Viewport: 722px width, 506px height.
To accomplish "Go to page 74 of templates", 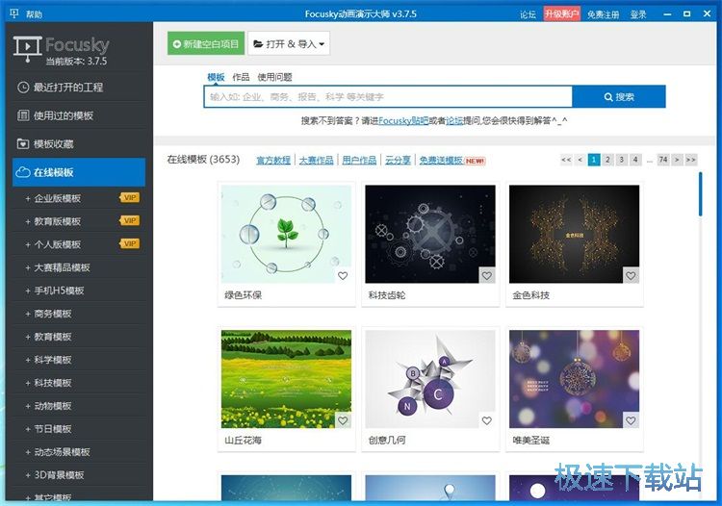I will pos(663,160).
